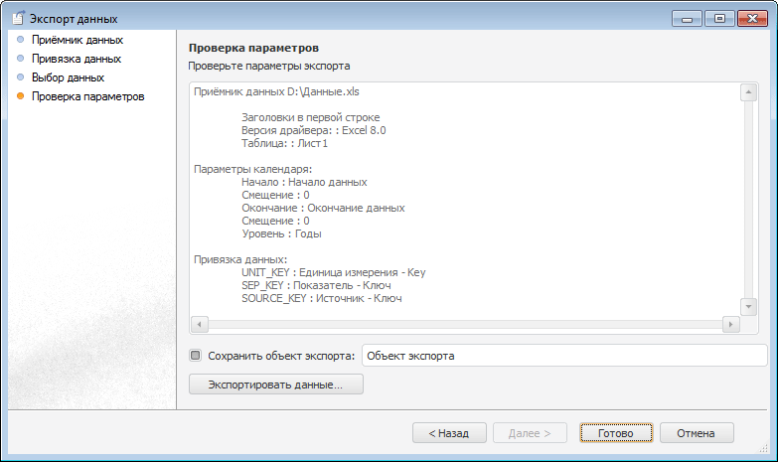The height and width of the screenshot is (462, 778).
Task: Click the bullet icon beside Привязка данных
Action: pos(20,60)
